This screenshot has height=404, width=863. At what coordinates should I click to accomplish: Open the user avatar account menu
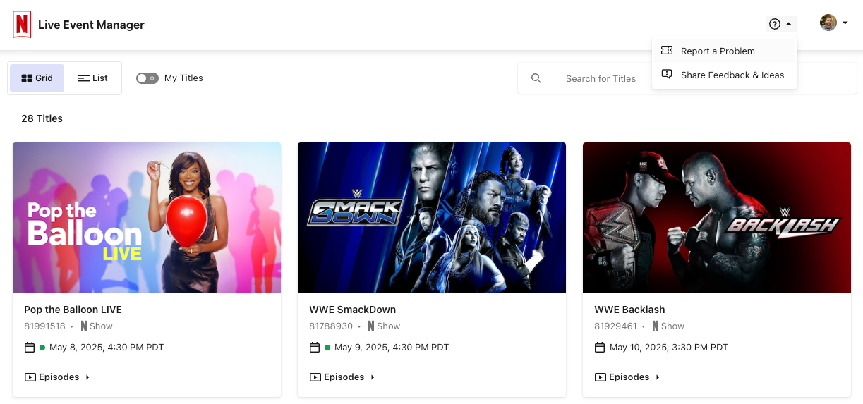[x=834, y=23]
